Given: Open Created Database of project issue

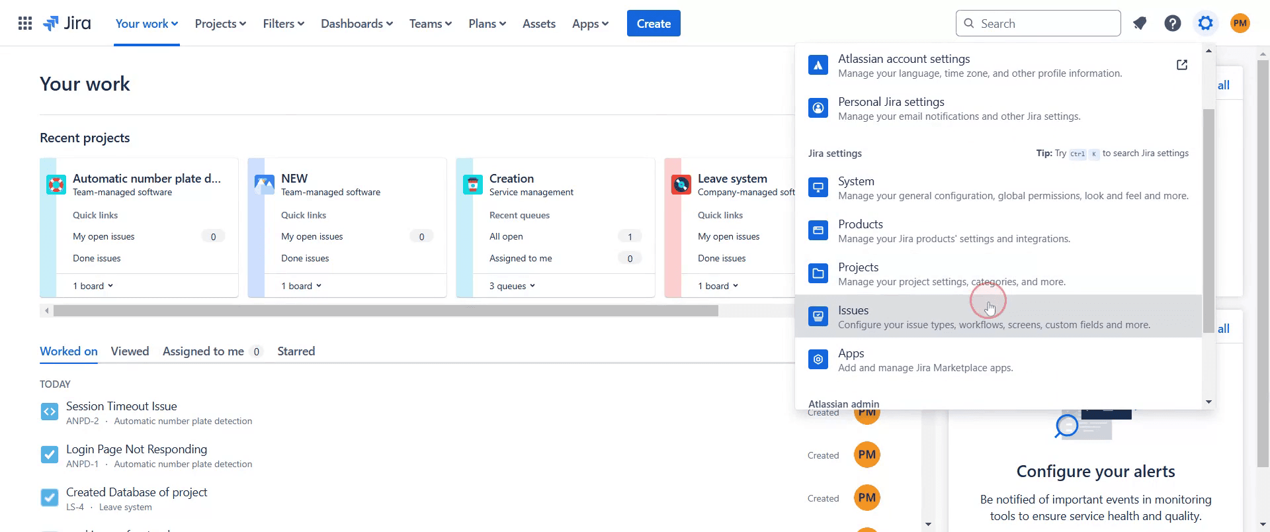Looking at the screenshot, I should coord(136,492).
